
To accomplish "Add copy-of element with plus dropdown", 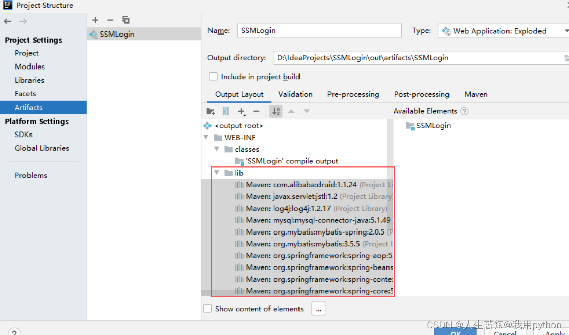I will (x=242, y=111).
